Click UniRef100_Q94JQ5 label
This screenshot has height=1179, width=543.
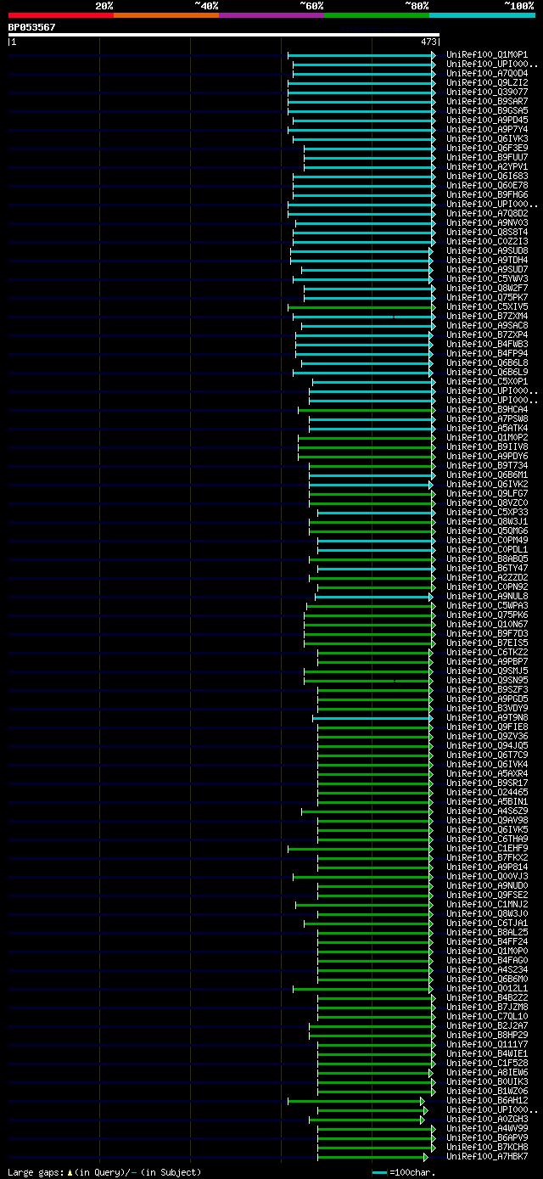tap(487, 746)
